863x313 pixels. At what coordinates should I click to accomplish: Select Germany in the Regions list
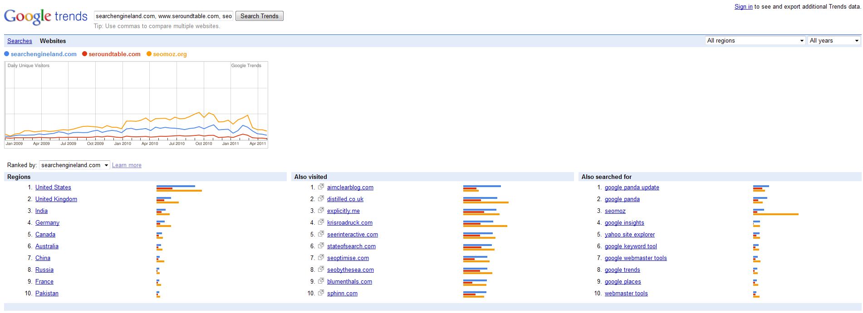47,223
